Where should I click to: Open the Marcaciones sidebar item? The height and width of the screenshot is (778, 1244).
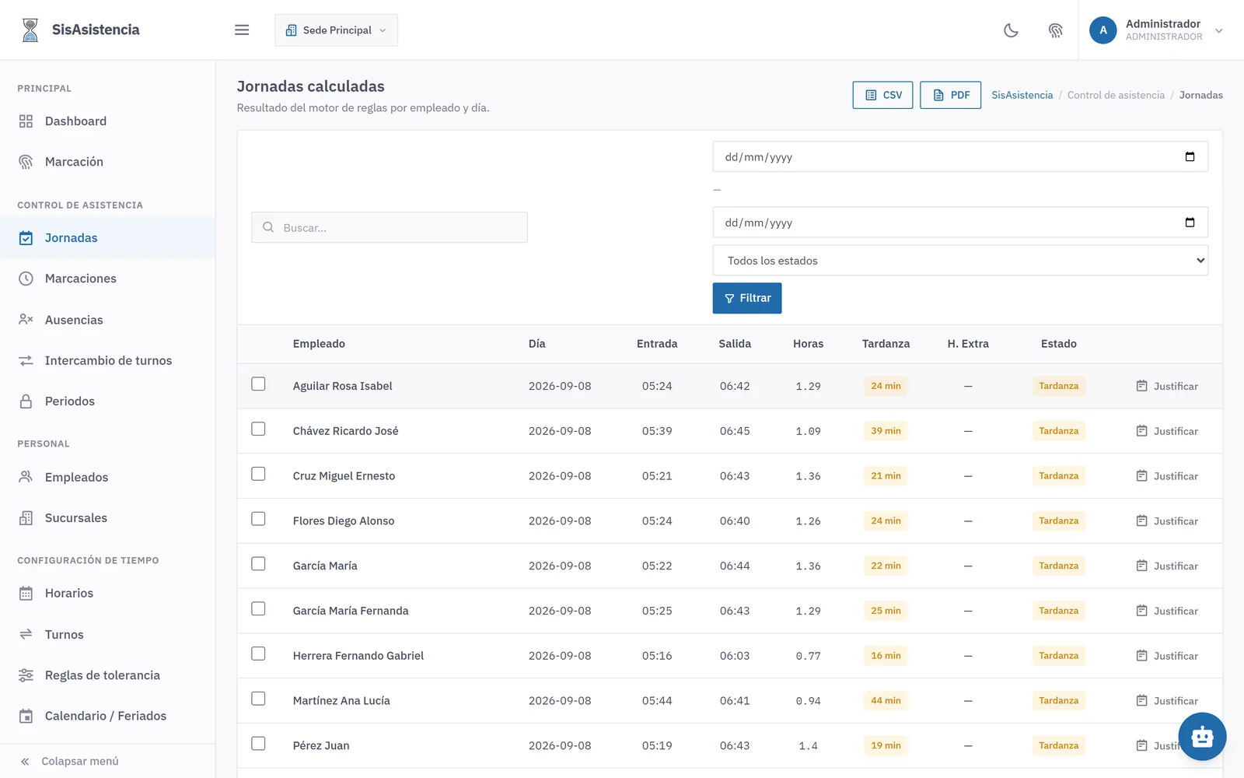107,279
